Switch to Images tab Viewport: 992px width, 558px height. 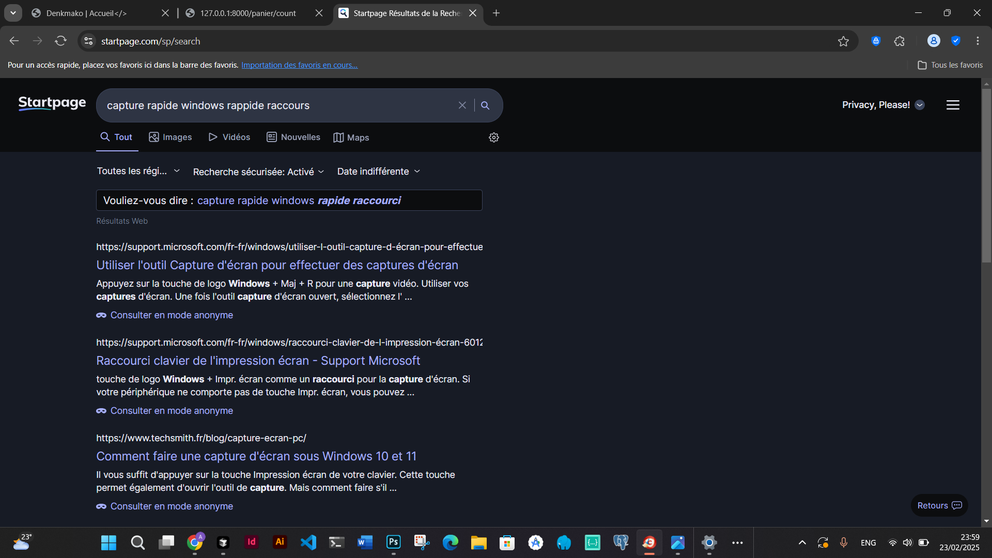(x=171, y=137)
